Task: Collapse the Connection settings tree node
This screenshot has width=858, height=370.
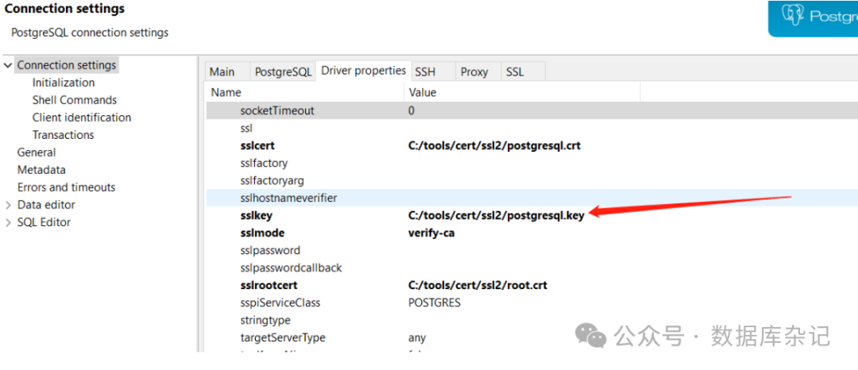Action: pyautogui.click(x=8, y=65)
